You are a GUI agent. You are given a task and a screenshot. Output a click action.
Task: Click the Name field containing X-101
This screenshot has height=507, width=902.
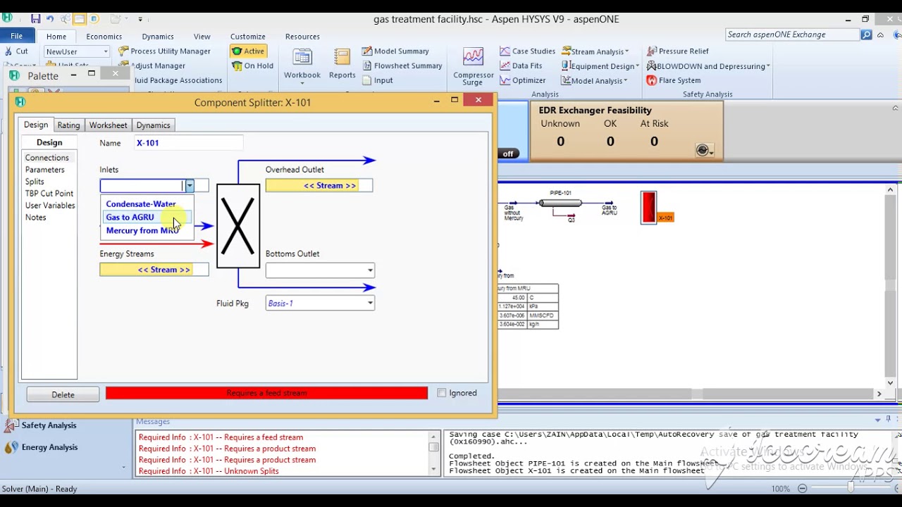click(x=188, y=143)
